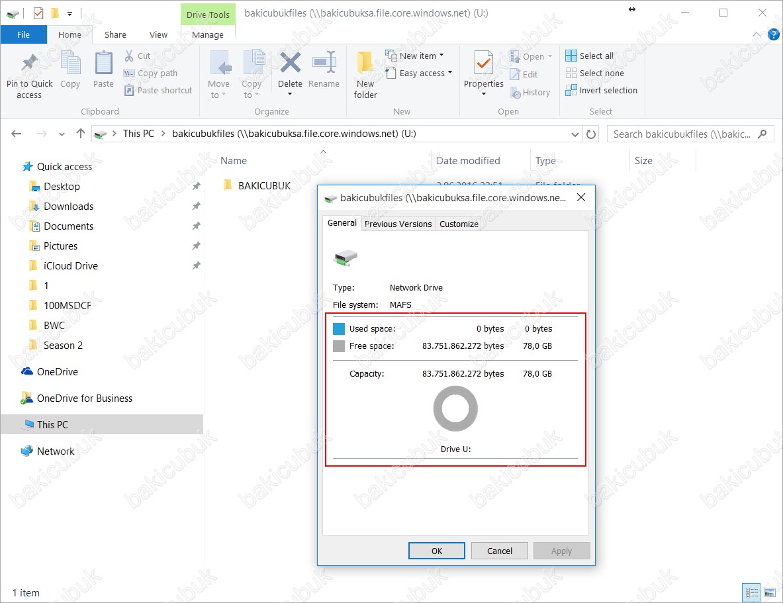This screenshot has height=603, width=783.
Task: Click Select none in ribbon
Action: coord(595,73)
